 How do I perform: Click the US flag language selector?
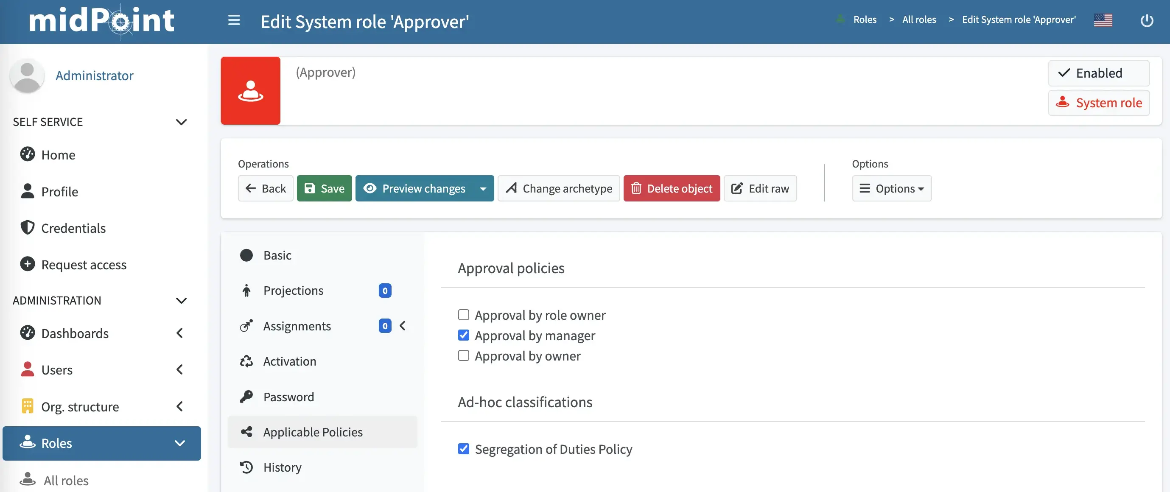[x=1104, y=20]
